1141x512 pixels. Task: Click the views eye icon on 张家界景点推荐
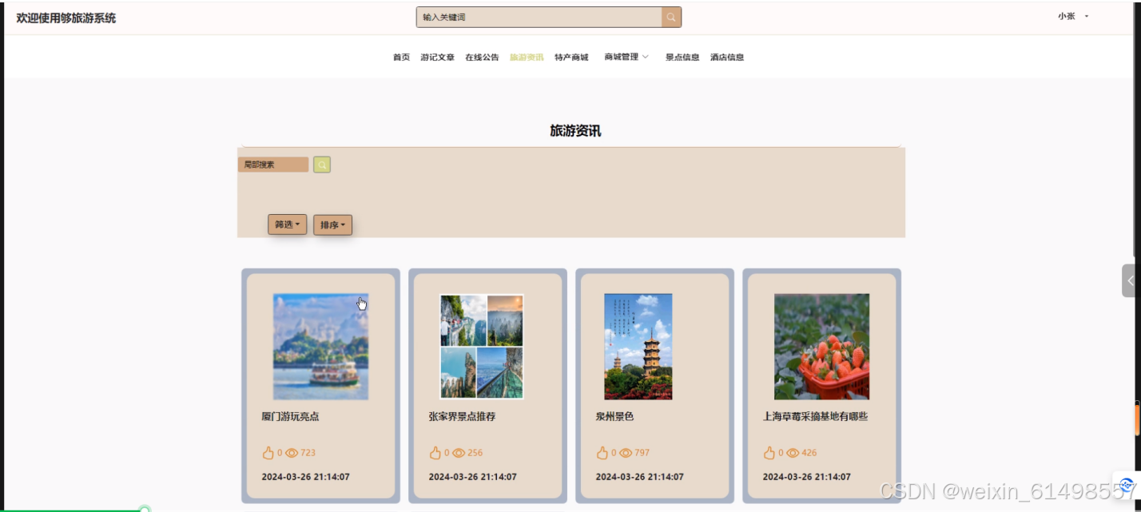[x=459, y=453]
